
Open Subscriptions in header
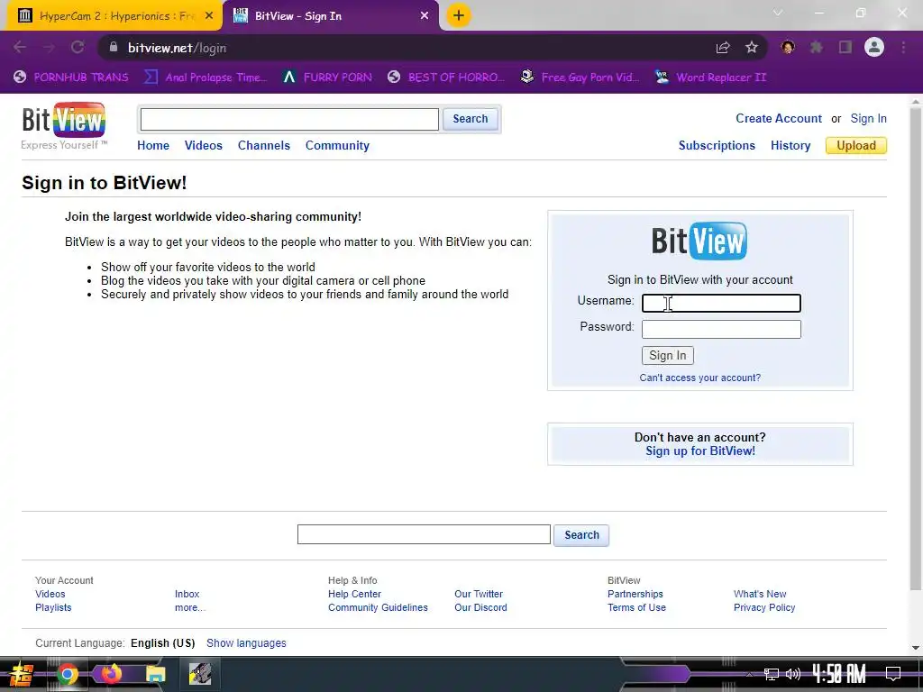coord(717,145)
